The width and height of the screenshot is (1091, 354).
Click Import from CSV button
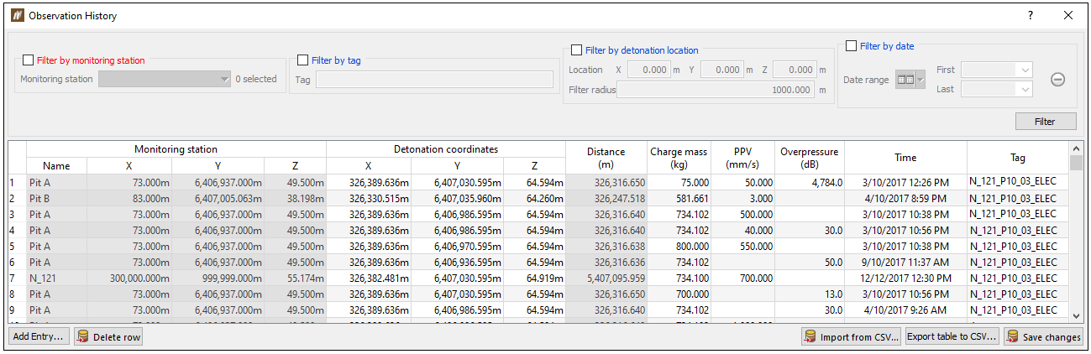(x=852, y=336)
